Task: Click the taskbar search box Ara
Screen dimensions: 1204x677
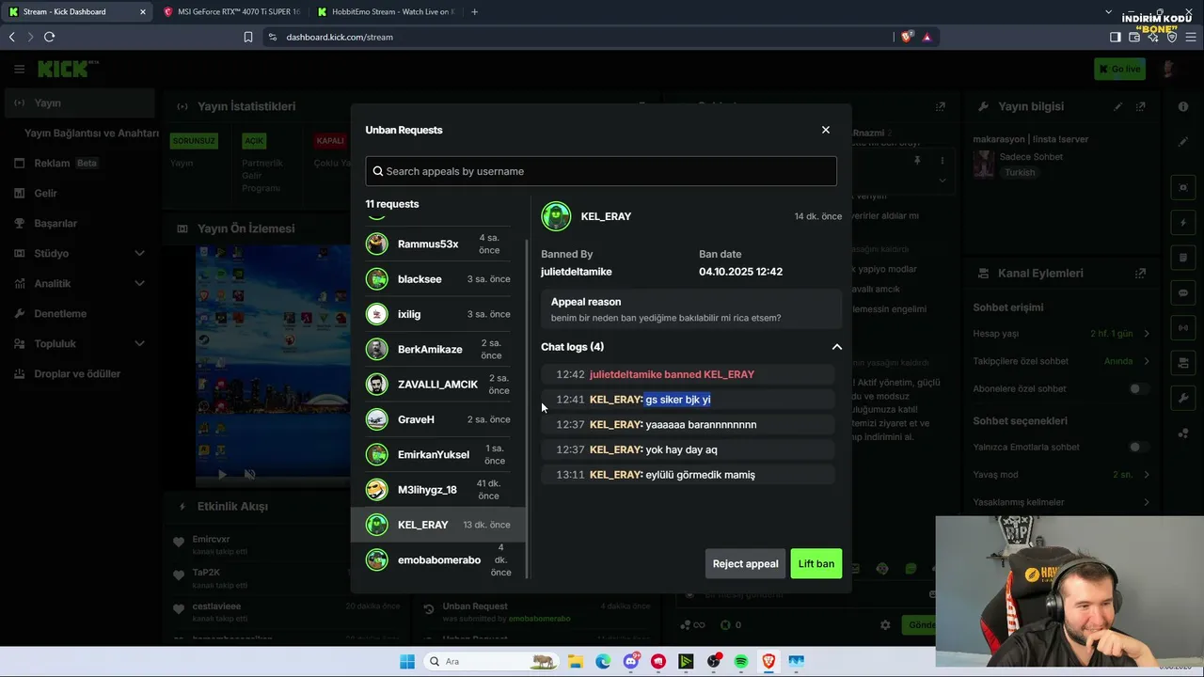Action: coord(494,662)
